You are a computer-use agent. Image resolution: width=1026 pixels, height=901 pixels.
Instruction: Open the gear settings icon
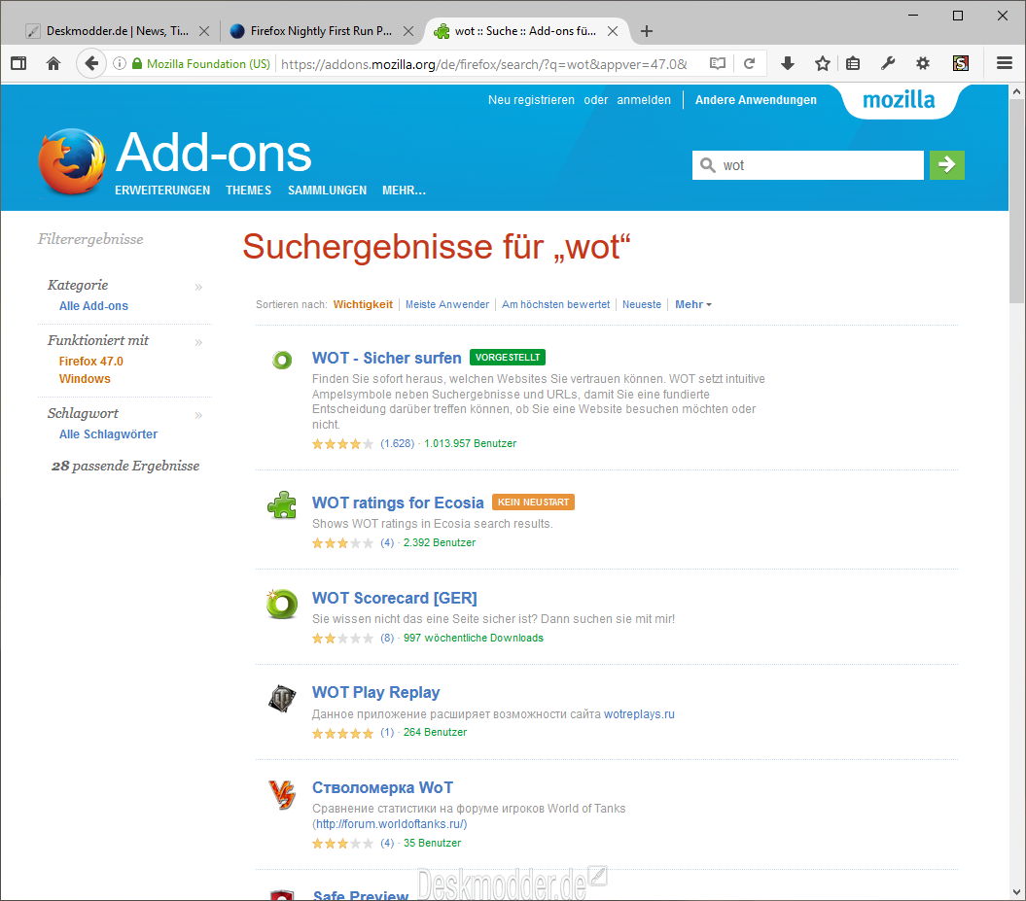point(923,63)
